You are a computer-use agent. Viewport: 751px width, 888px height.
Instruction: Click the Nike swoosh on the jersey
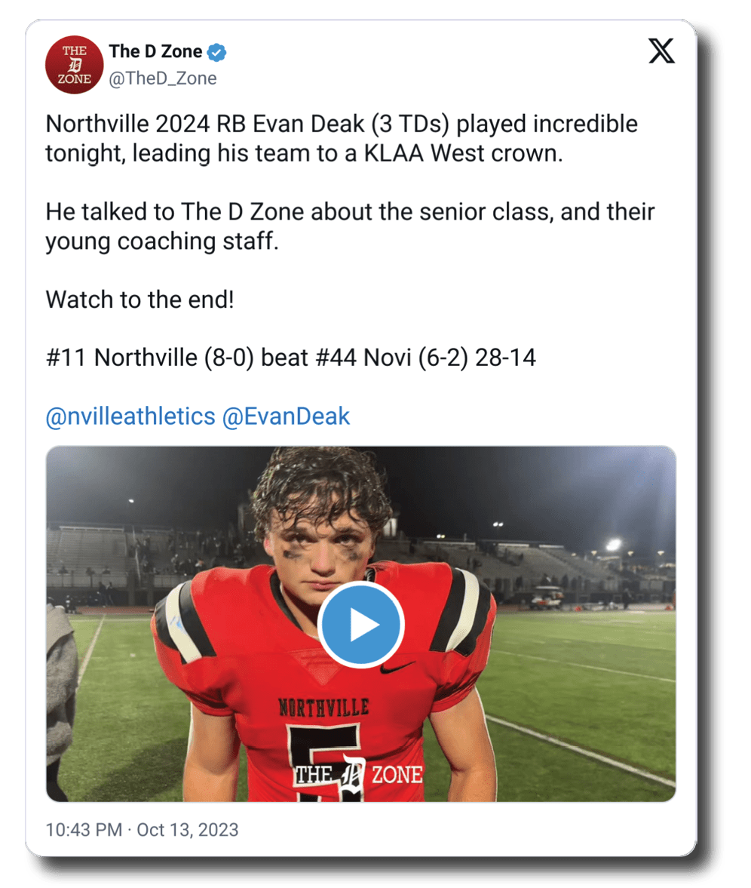pos(397,667)
